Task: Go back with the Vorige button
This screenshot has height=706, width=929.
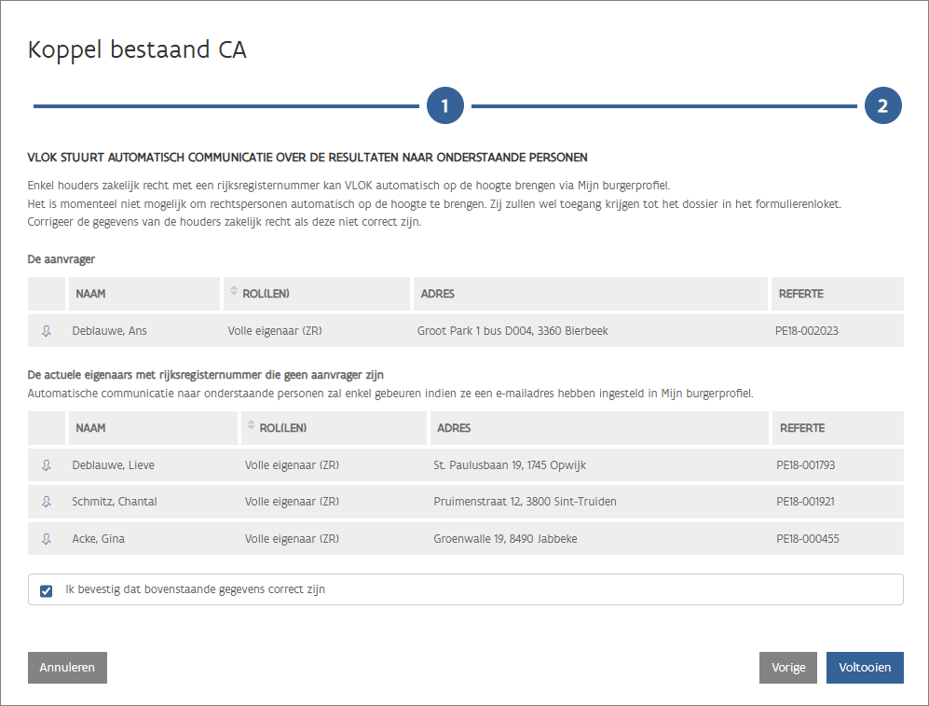Action: [788, 668]
